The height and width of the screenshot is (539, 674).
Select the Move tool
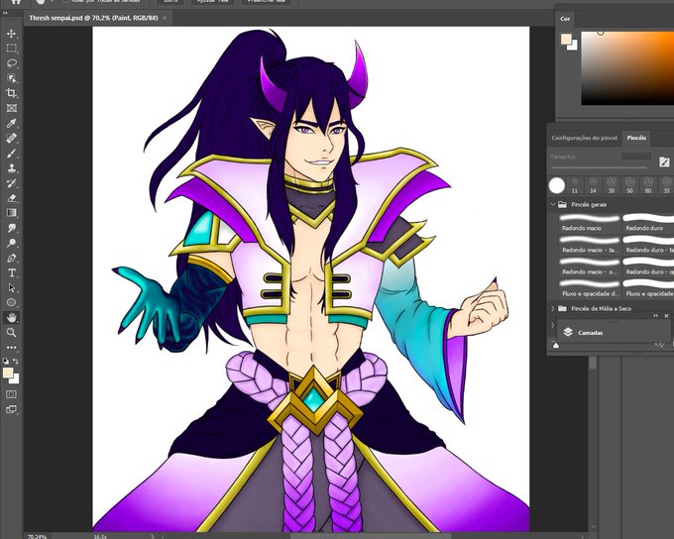(x=12, y=34)
